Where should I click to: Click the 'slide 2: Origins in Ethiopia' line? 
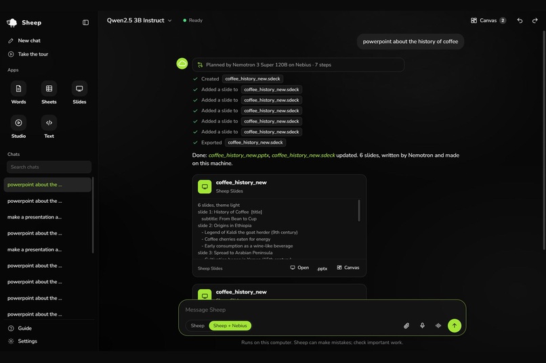point(225,226)
